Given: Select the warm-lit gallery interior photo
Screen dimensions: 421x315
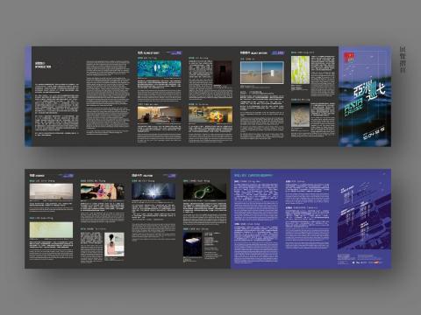Looking at the screenshot, I should tap(160, 115).
